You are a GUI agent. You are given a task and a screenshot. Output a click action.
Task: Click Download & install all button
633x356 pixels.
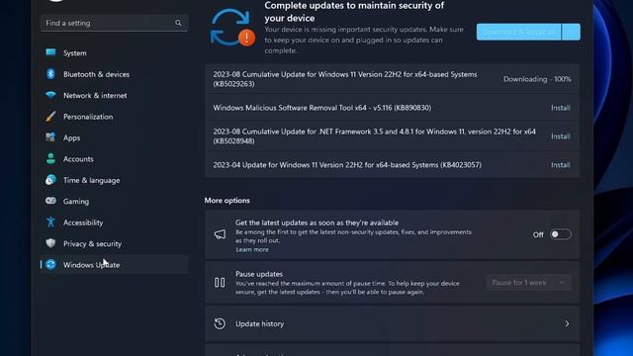pyautogui.click(x=518, y=32)
